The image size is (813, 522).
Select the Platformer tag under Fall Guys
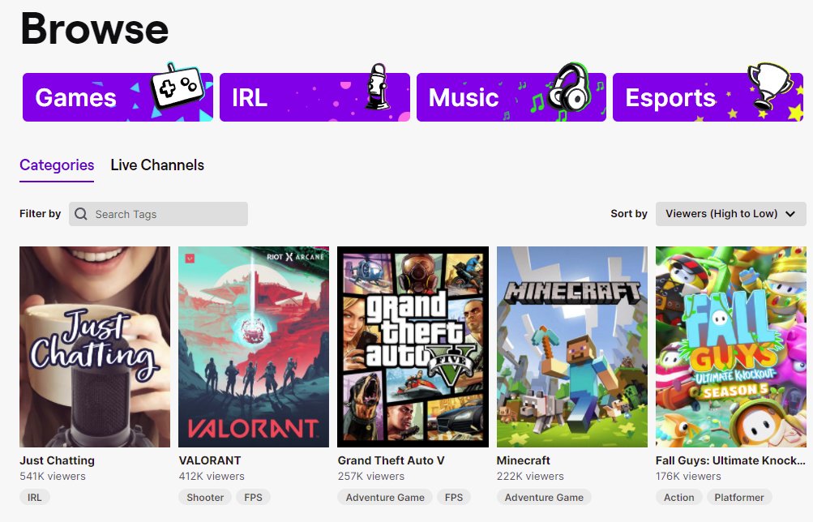coord(739,497)
